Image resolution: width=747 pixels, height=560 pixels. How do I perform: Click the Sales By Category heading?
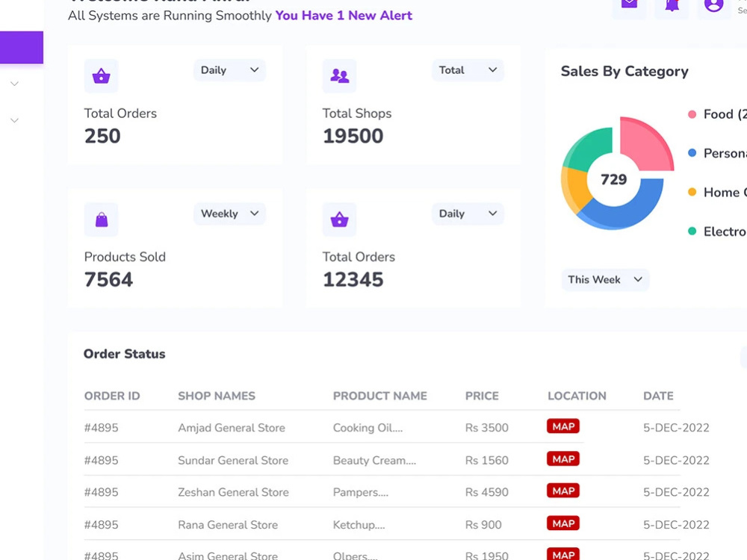click(624, 72)
